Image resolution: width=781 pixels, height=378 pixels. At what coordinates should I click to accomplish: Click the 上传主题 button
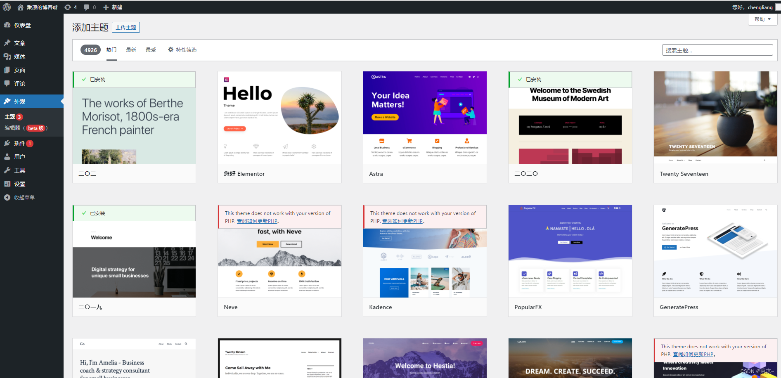click(x=126, y=27)
